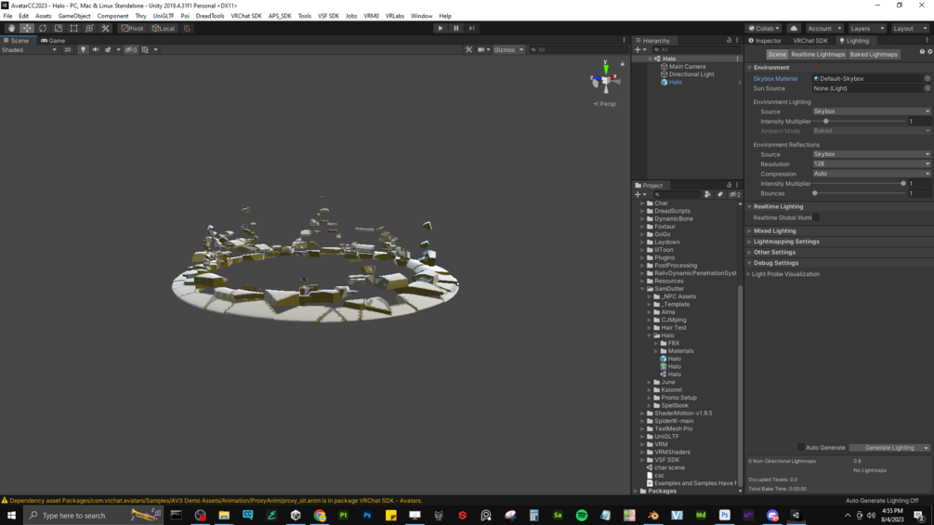The width and height of the screenshot is (934, 525).
Task: Switch to the VRChat SDK tab
Action: click(810, 41)
